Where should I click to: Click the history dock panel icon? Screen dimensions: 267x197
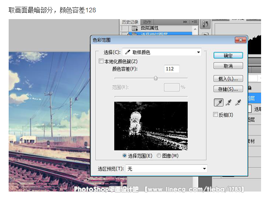pos(205,24)
